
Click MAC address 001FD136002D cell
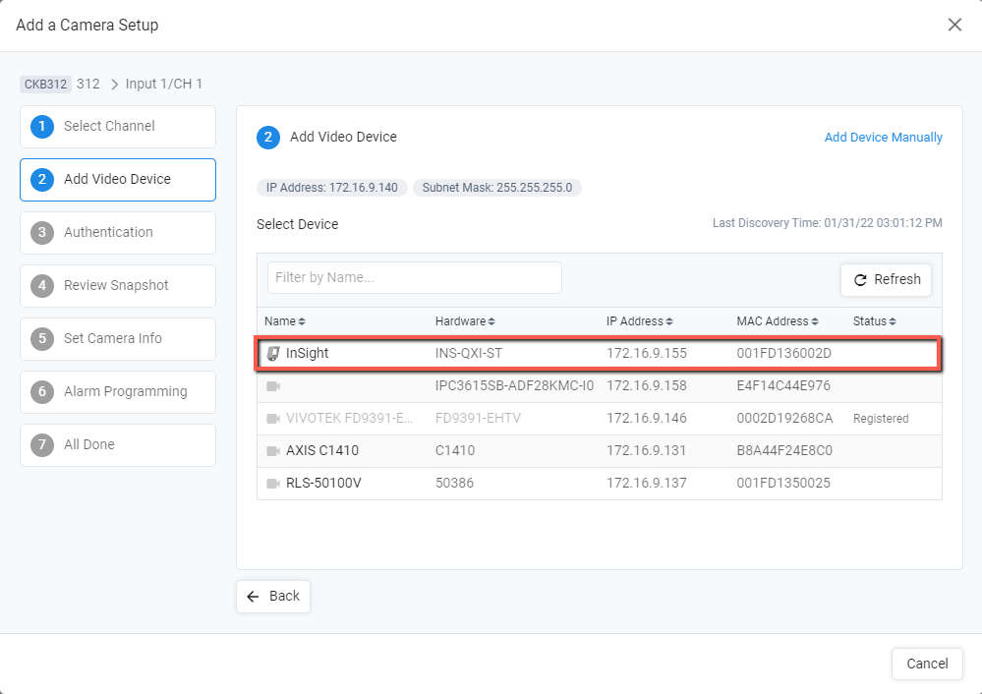784,353
